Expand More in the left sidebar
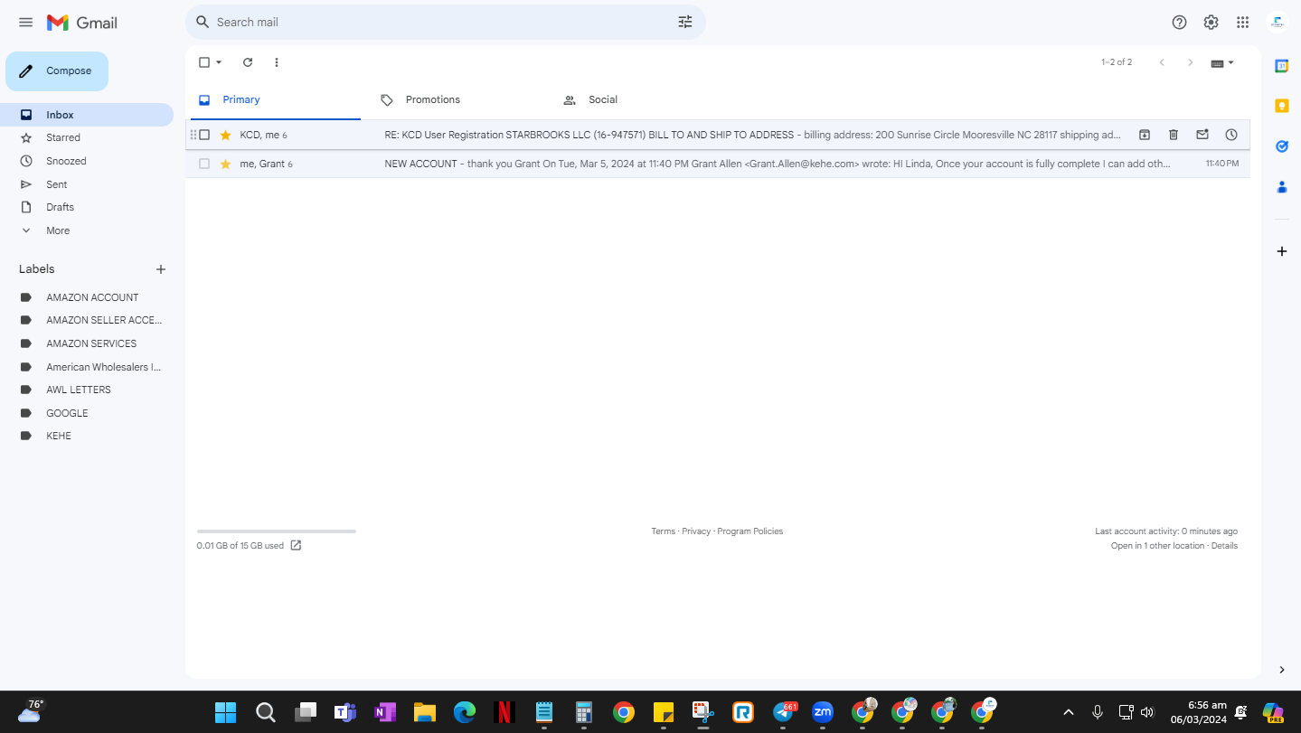1301x733 pixels. click(58, 230)
